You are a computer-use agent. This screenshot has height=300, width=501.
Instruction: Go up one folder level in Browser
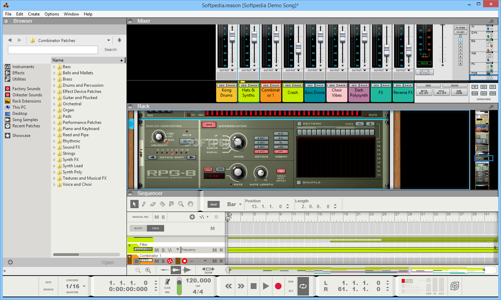pos(119,40)
